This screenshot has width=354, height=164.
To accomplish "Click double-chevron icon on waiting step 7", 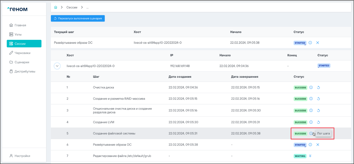I will coord(311,156).
